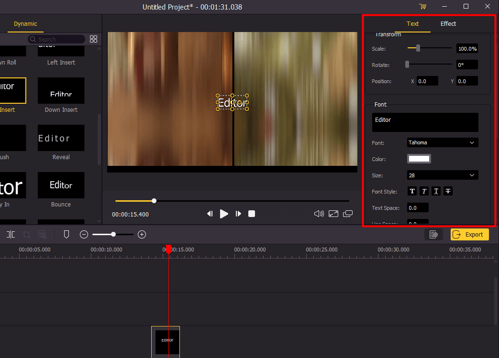This screenshot has width=499, height=358.
Task: Click the Position Y input field
Action: pyautogui.click(x=467, y=81)
